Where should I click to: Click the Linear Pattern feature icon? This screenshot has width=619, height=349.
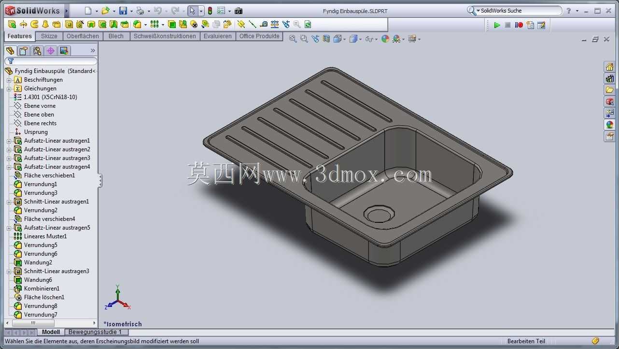[155, 24]
